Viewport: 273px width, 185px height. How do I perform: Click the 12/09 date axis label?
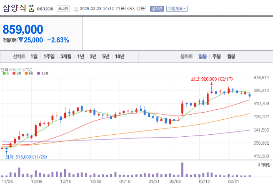click(x=37, y=182)
